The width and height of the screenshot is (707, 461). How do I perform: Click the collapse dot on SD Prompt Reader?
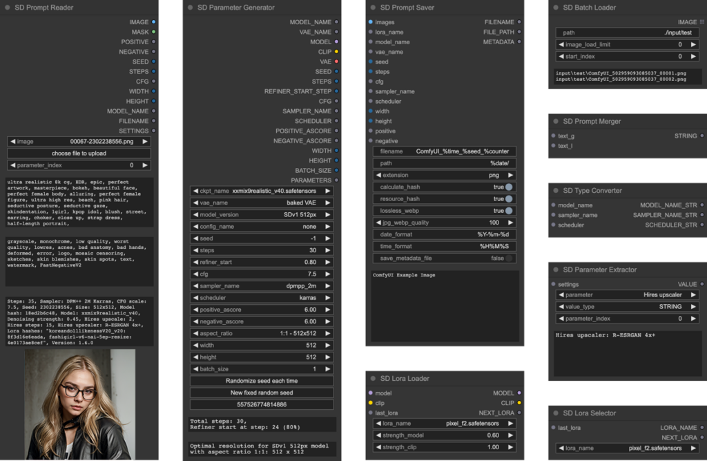pyautogui.click(x=7, y=8)
